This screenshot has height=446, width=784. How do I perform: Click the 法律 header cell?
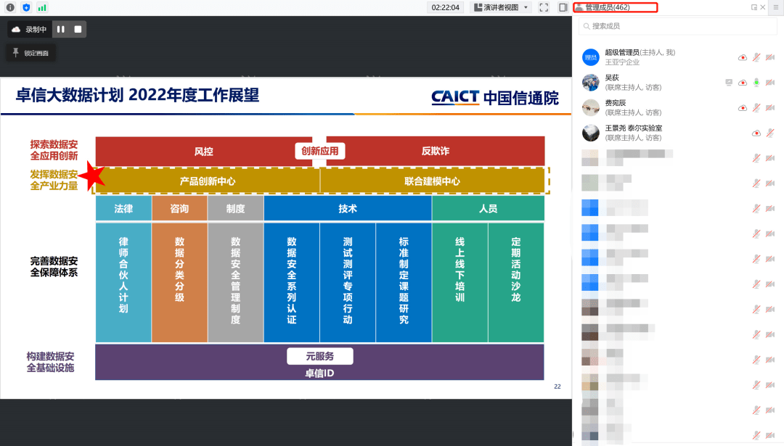[x=123, y=208]
